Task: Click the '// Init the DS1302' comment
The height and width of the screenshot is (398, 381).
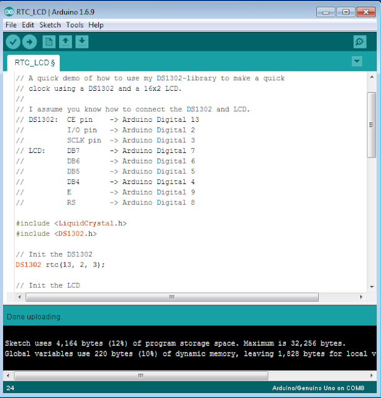Action: [x=54, y=254]
